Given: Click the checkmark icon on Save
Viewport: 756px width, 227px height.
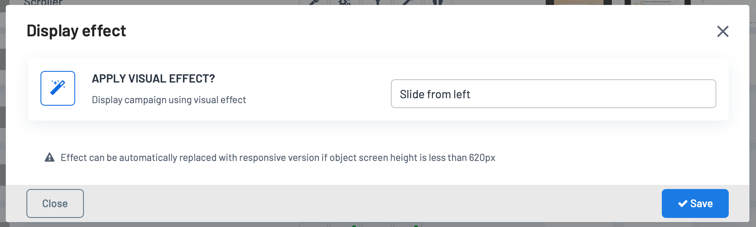Looking at the screenshot, I should (682, 203).
